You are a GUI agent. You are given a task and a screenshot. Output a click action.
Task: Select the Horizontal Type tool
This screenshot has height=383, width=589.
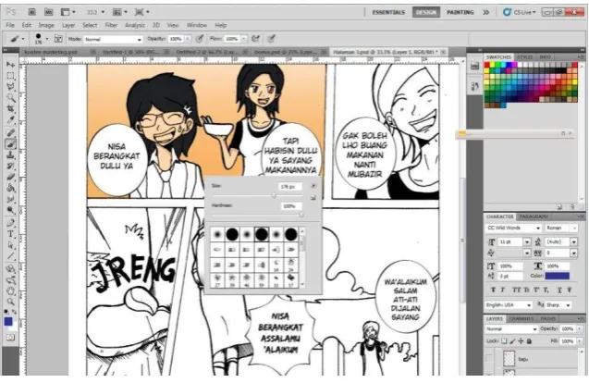pyautogui.click(x=10, y=234)
